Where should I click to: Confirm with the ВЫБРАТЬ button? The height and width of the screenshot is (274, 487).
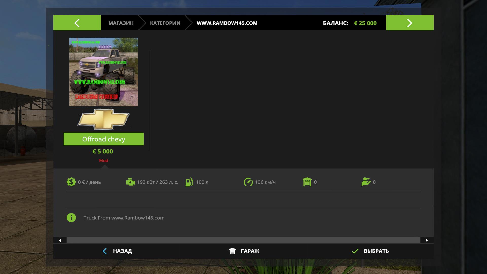[370, 251]
